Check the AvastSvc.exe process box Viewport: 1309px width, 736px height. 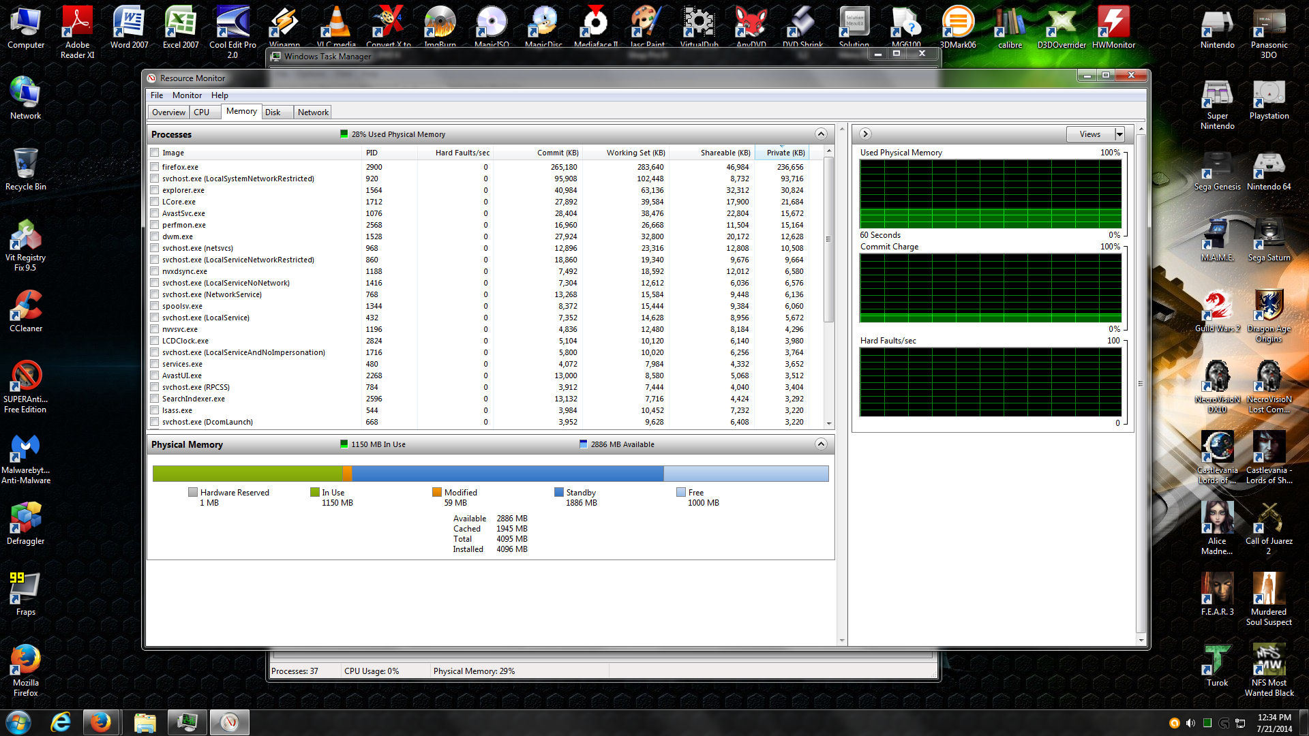(155, 213)
